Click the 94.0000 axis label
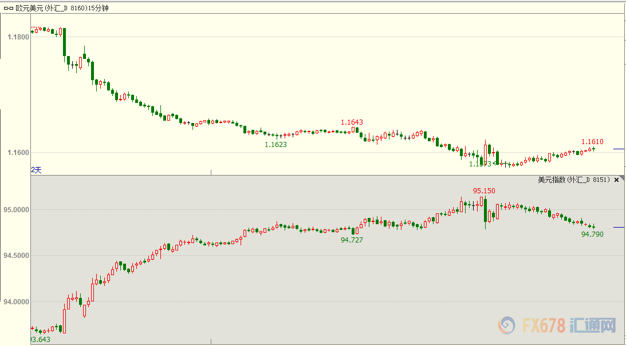Screen dimensions: 626x346 (17, 302)
